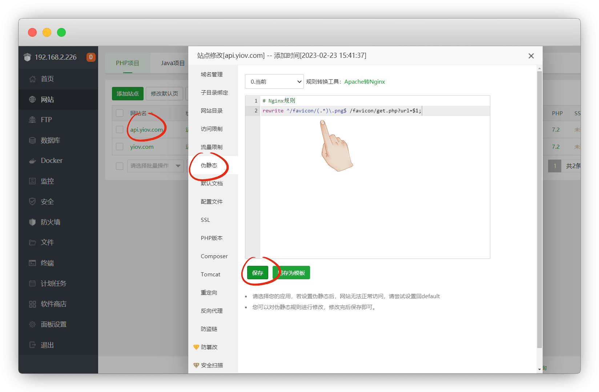Viewport: 599px width, 392px height.
Task: Click the shield icon for 安全
Action: pos(32,201)
